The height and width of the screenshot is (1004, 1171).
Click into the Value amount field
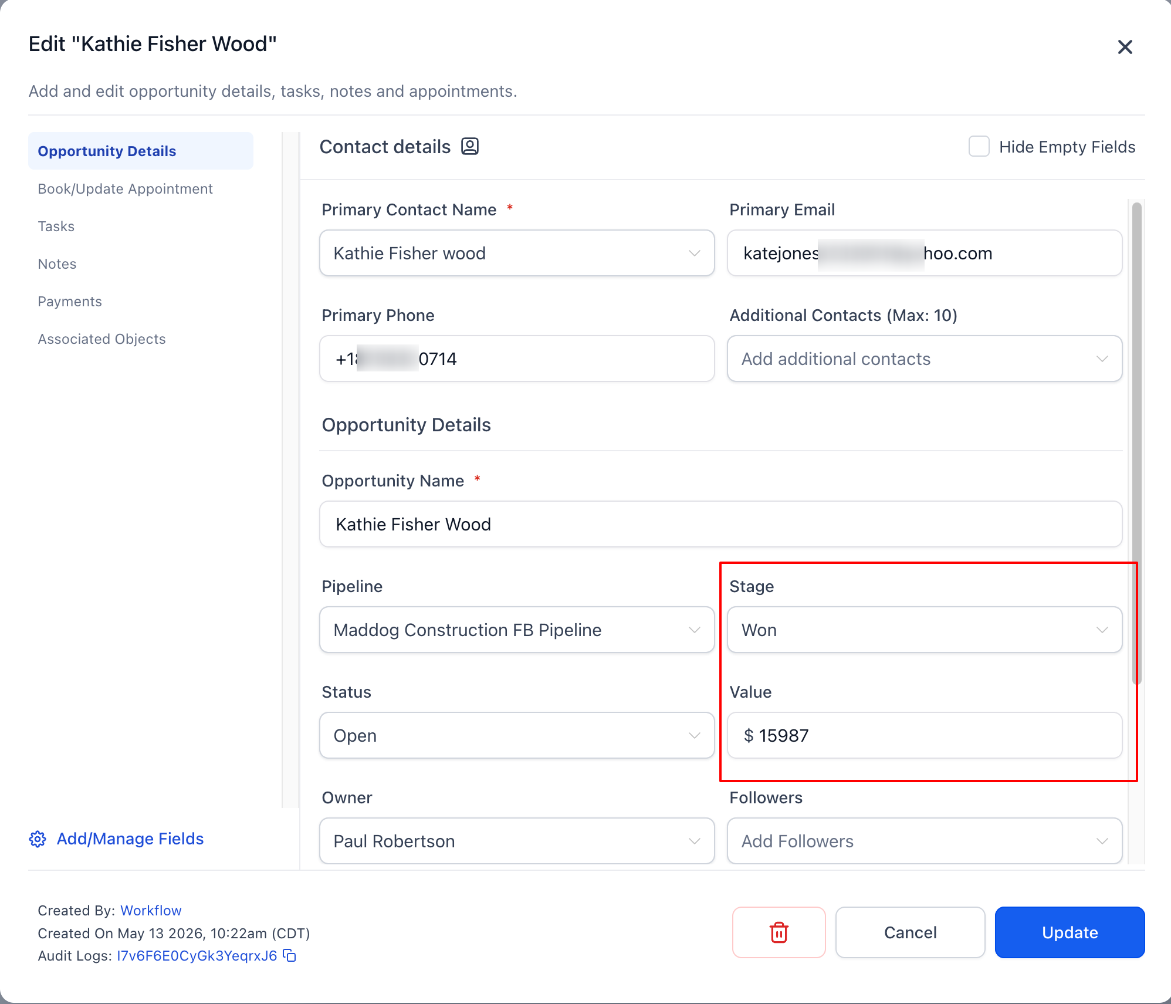[925, 735]
